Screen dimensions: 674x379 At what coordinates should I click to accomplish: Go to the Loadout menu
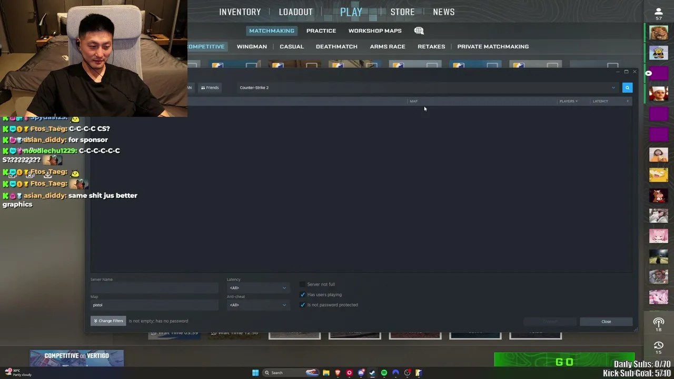tap(295, 12)
